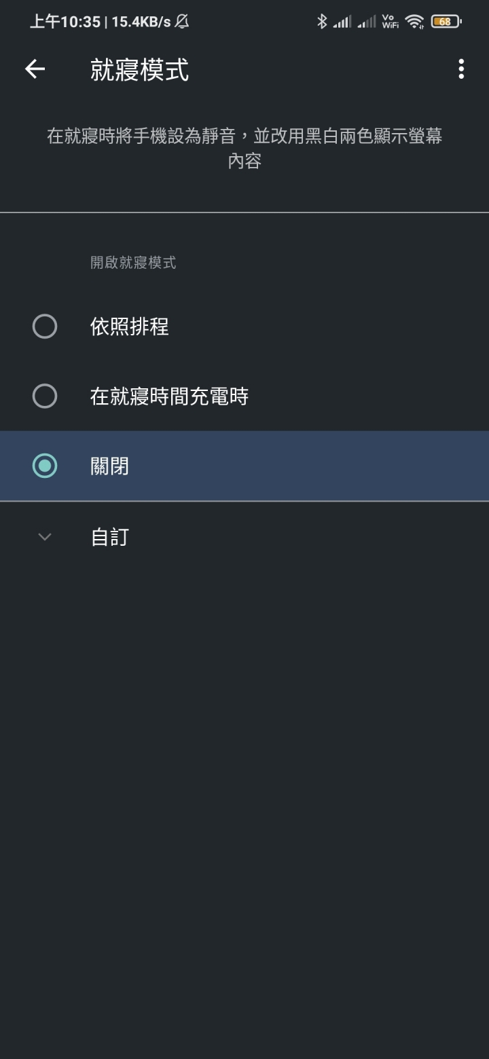Select the 關閉 radio button
This screenshot has width=489, height=1059.
tap(45, 466)
